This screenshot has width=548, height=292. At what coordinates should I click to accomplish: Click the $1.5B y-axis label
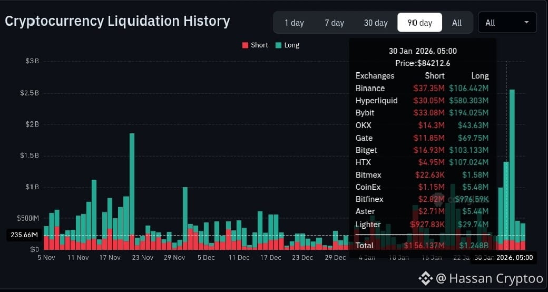pyautogui.click(x=30, y=155)
